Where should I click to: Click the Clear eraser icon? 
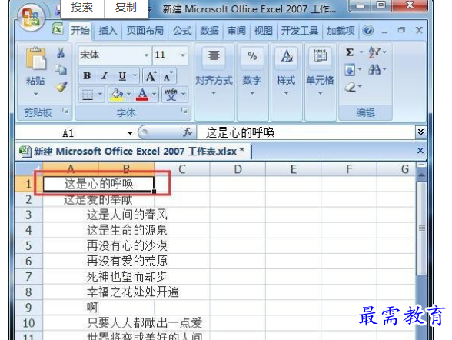coord(351,87)
